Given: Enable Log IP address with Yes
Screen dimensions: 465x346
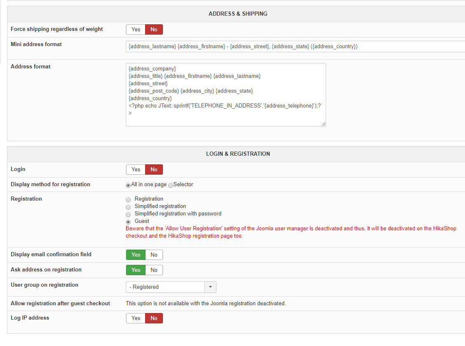Looking at the screenshot, I should pyautogui.click(x=136, y=318).
